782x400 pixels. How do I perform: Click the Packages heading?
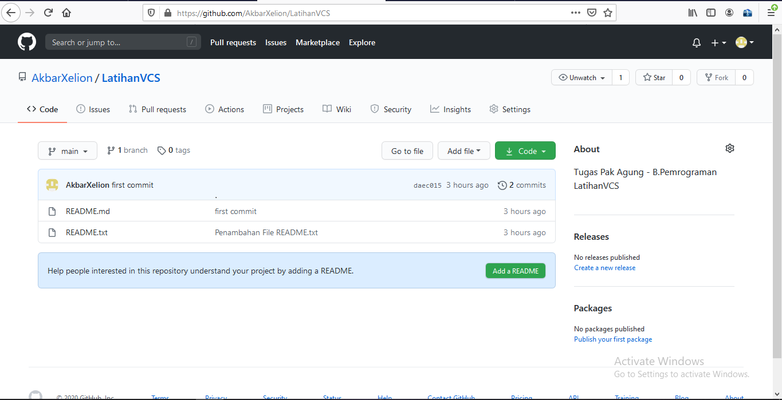(593, 308)
